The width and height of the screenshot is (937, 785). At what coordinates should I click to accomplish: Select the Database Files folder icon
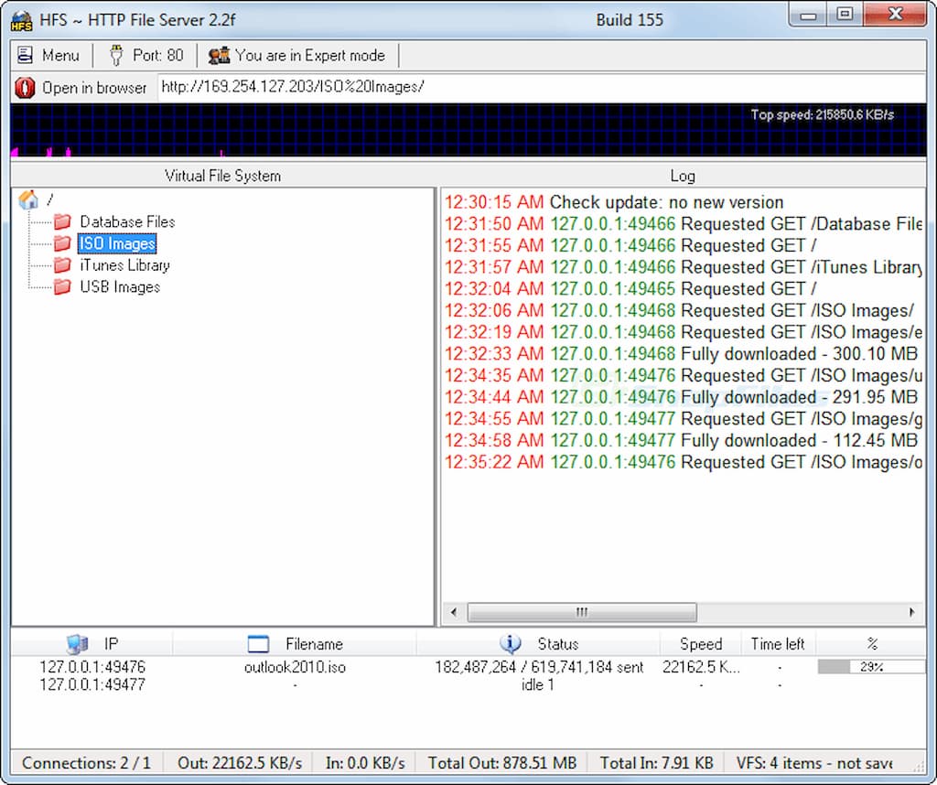click(62, 221)
